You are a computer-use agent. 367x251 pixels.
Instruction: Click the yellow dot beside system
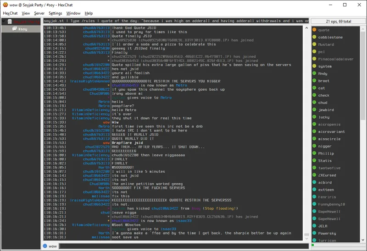314,66
